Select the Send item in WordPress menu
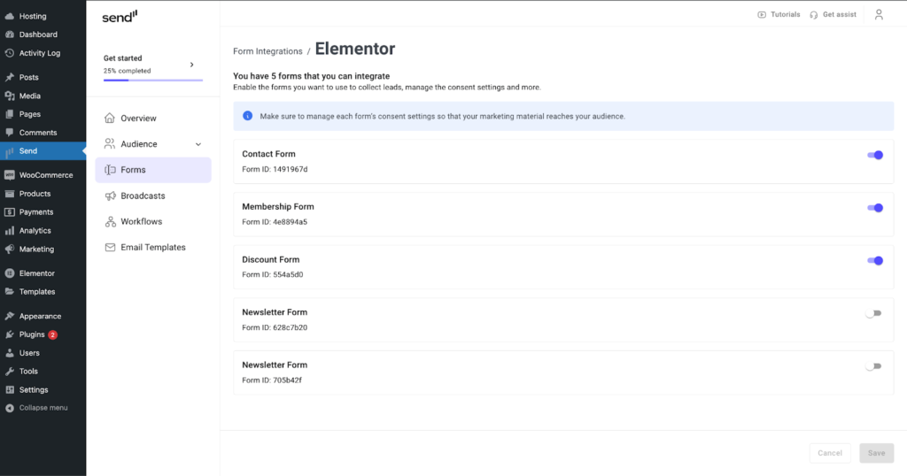Screen dimensions: 907x476 tap(43, 150)
